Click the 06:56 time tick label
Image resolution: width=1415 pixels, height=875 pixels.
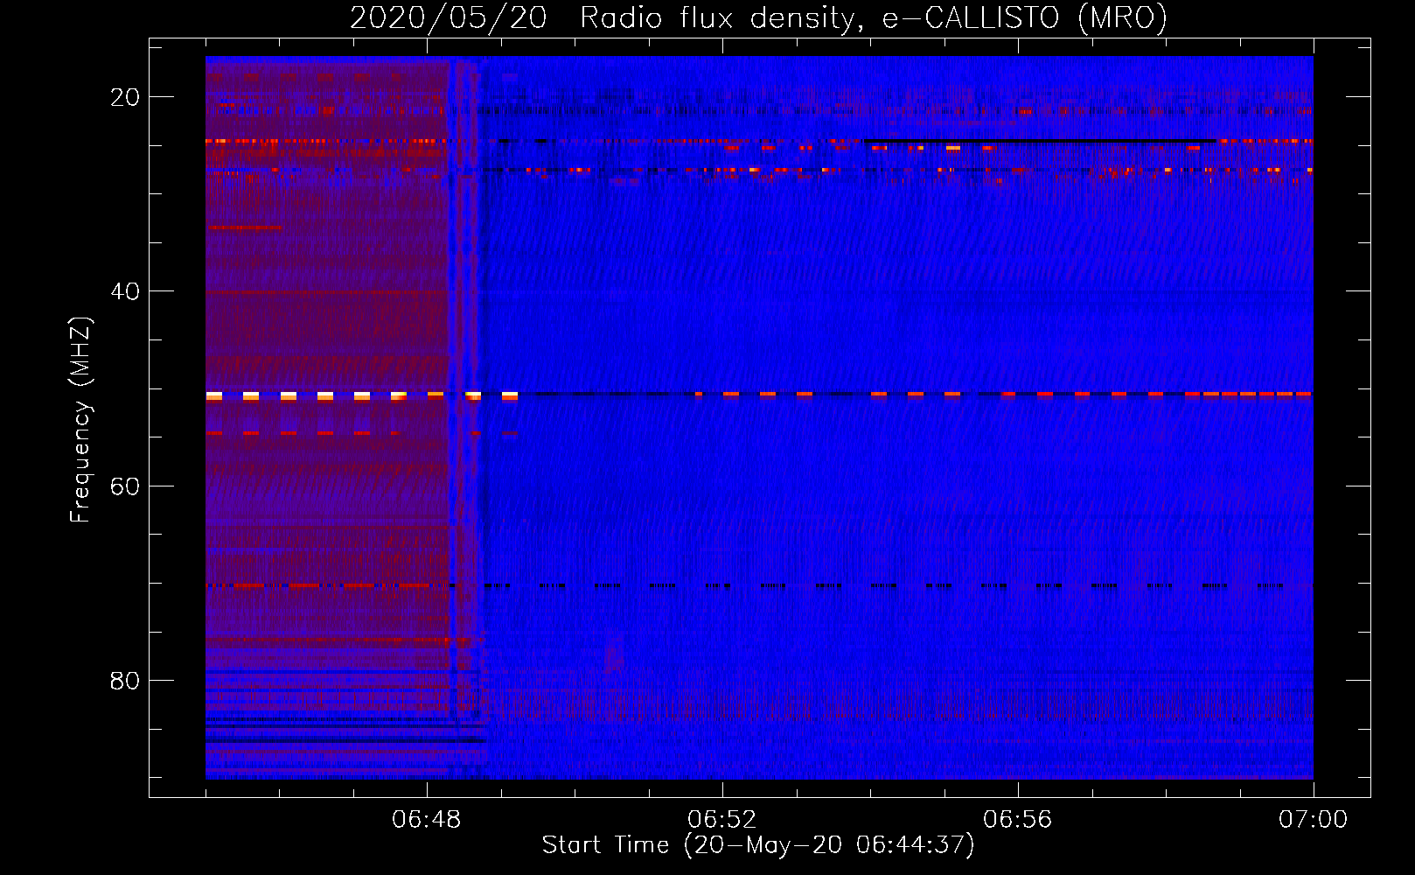(1018, 820)
